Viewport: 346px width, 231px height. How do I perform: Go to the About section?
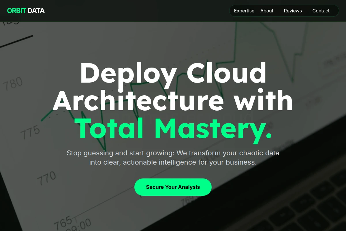coord(267,11)
